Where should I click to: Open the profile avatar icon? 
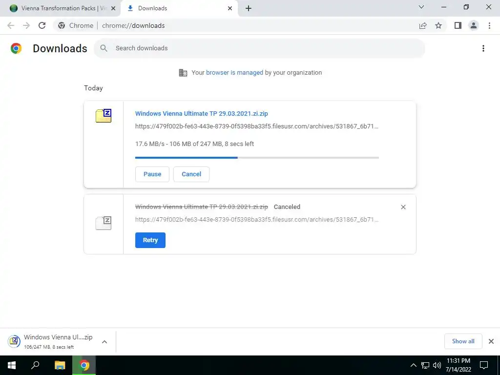(x=474, y=25)
